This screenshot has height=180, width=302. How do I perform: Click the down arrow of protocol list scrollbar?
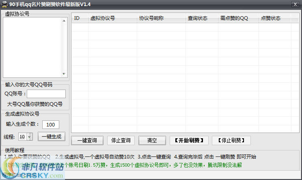pyautogui.click(x=64, y=74)
